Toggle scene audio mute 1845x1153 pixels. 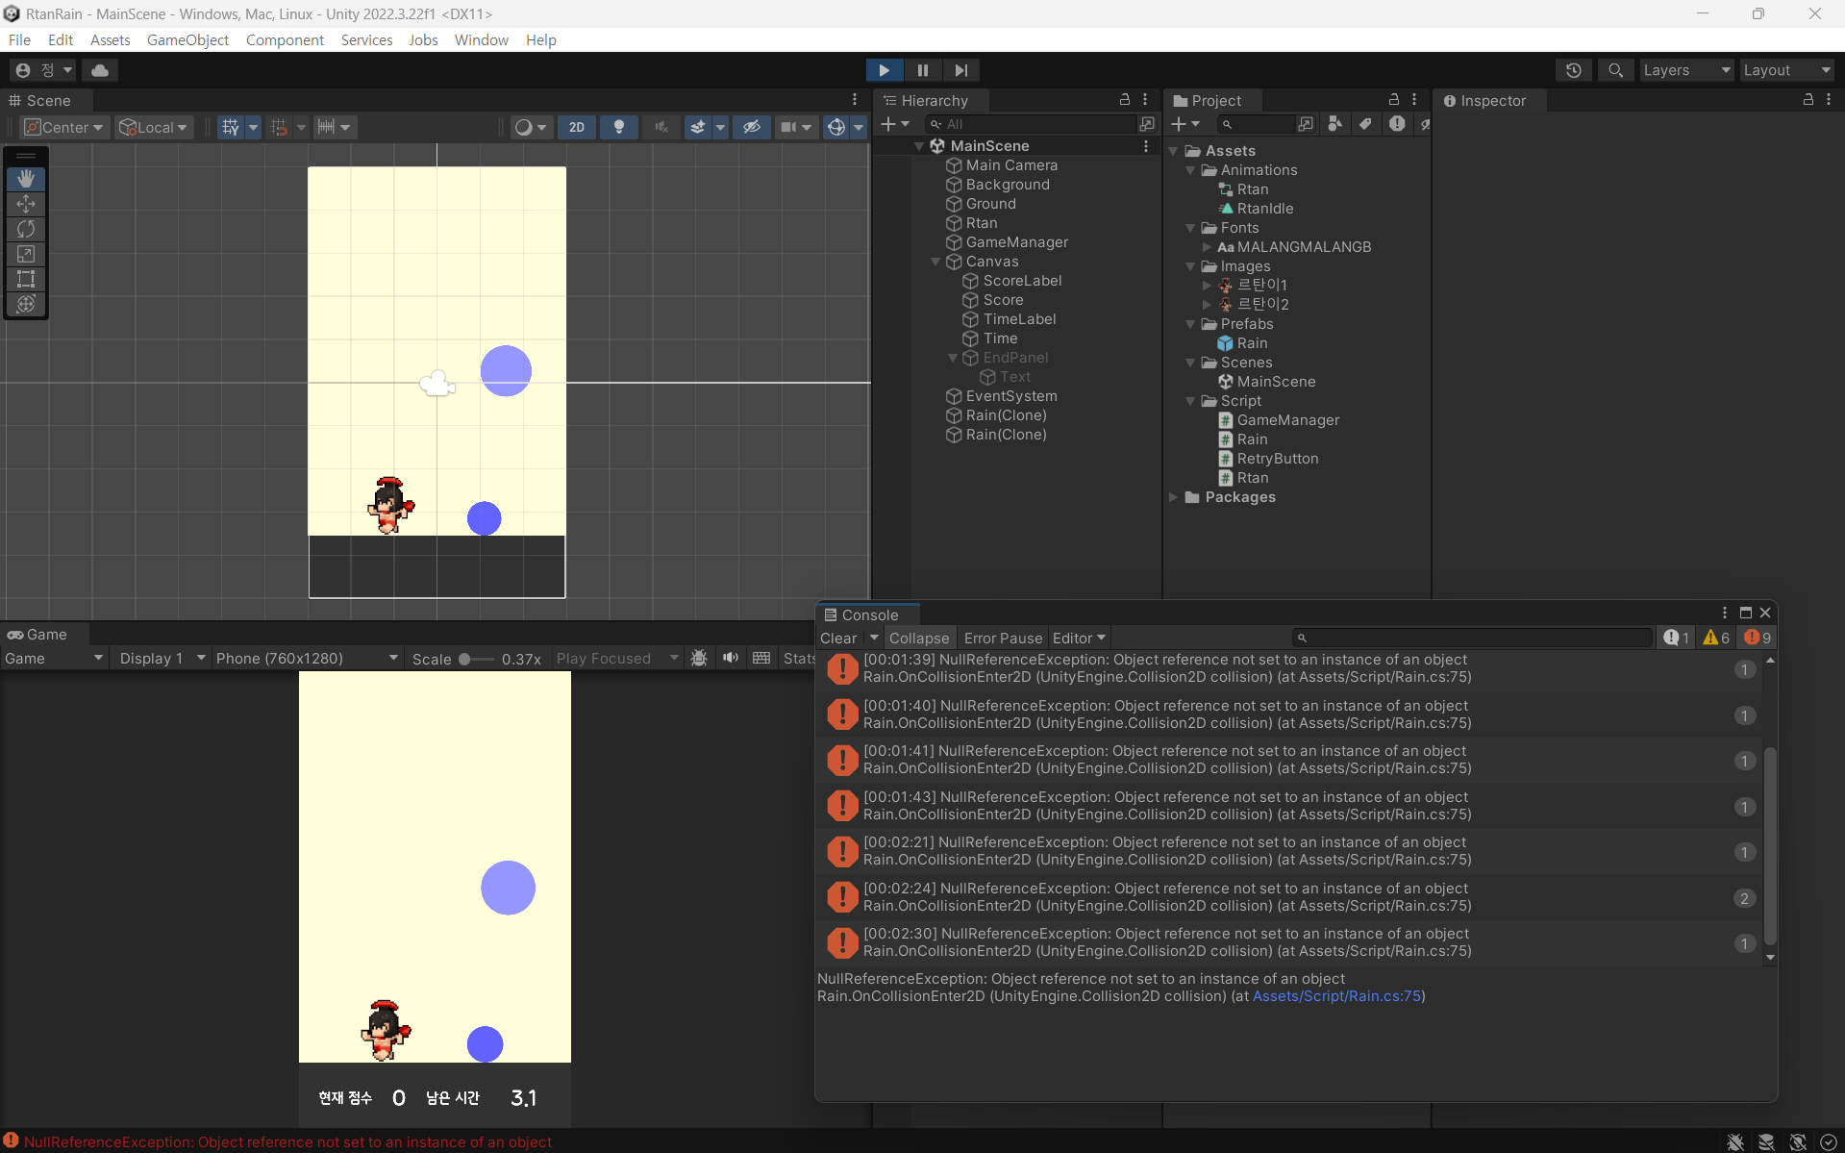pyautogui.click(x=661, y=127)
